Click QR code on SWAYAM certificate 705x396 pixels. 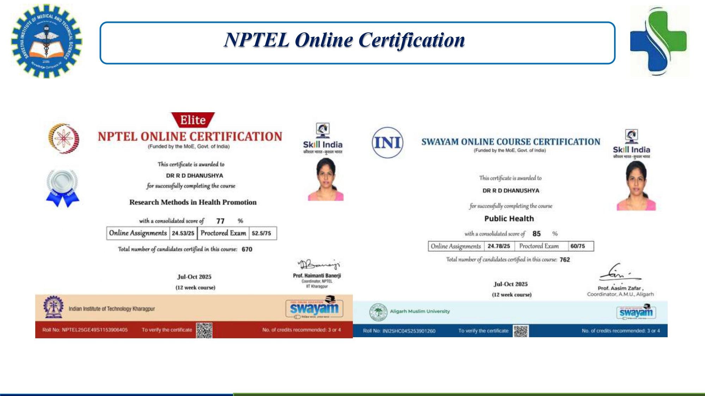click(521, 331)
